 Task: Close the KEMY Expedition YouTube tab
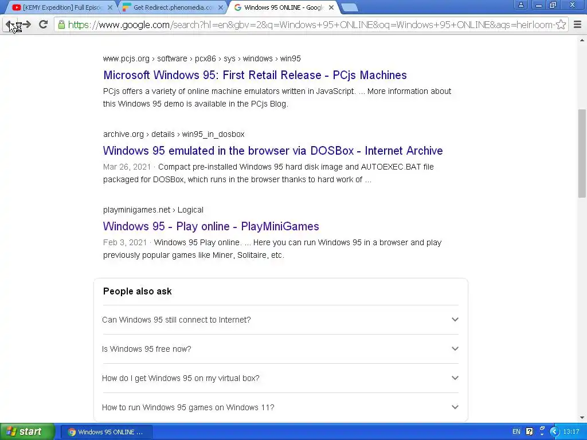[109, 7]
